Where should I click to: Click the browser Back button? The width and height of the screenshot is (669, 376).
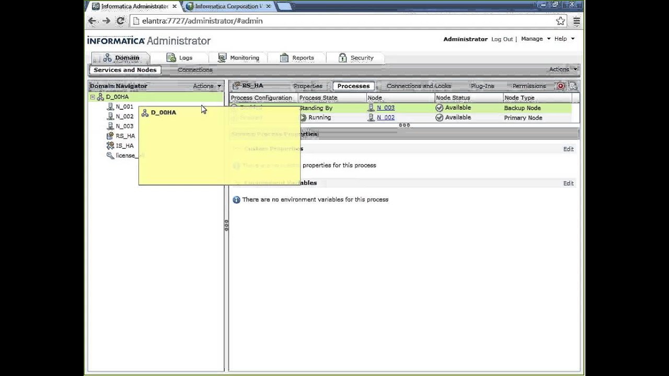(x=92, y=21)
